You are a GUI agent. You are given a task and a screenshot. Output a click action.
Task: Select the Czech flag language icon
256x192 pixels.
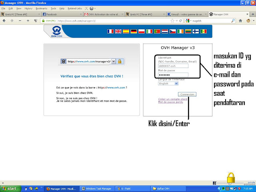tap(172, 31)
